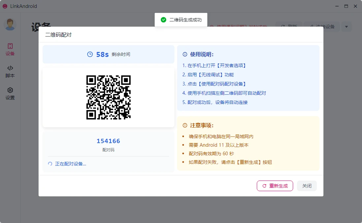Click the 重新生成 regenerate button
Screen dimensions: 362x223
pos(275,186)
